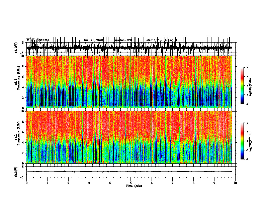Viewport: 265px width, 205px height.
Task: Click the time axis tick label '5'
Action: tap(131, 183)
